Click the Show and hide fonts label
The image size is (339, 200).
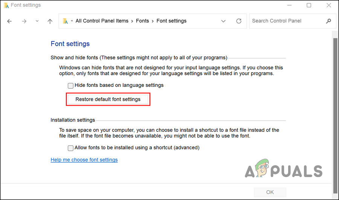point(139,58)
